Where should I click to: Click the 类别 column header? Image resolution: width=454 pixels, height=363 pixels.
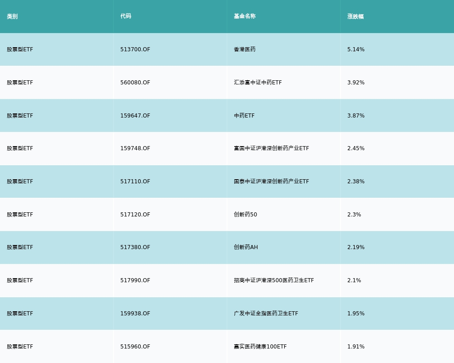pyautogui.click(x=12, y=16)
